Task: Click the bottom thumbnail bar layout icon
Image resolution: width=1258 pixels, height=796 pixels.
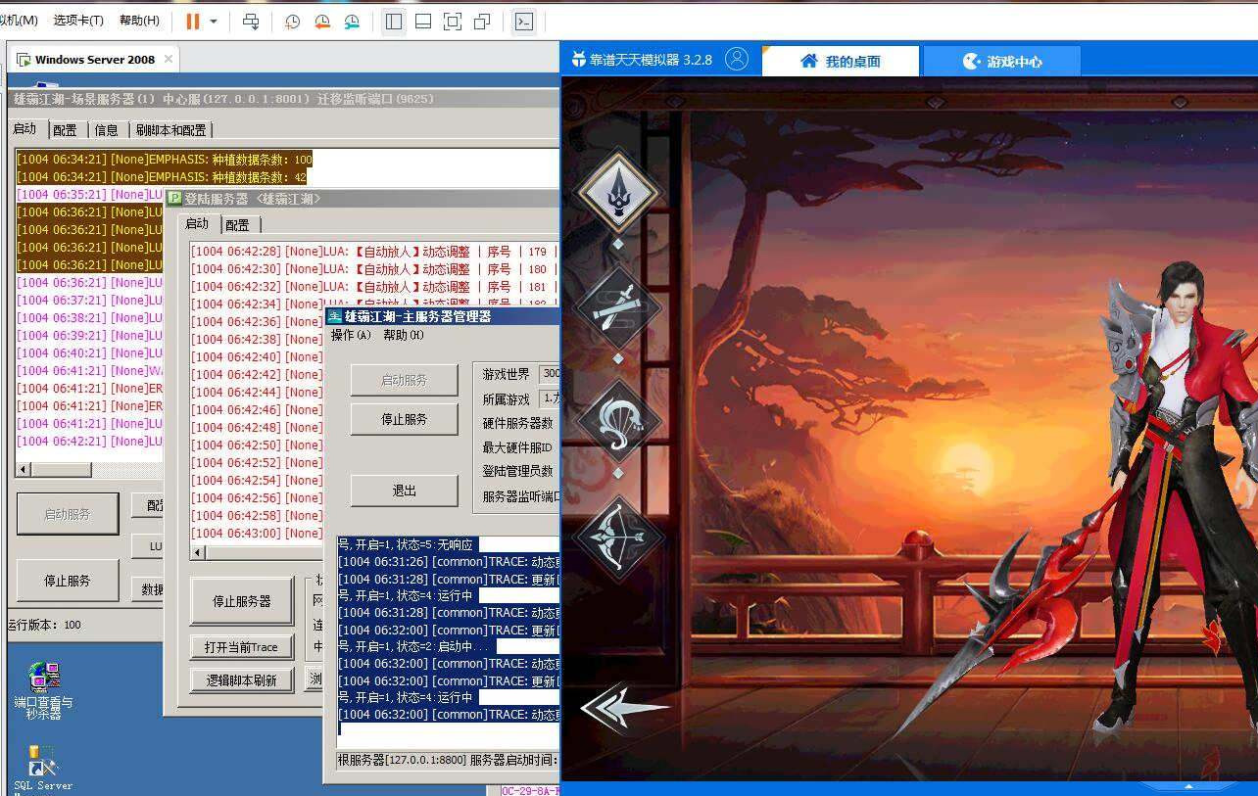Action: (x=423, y=21)
